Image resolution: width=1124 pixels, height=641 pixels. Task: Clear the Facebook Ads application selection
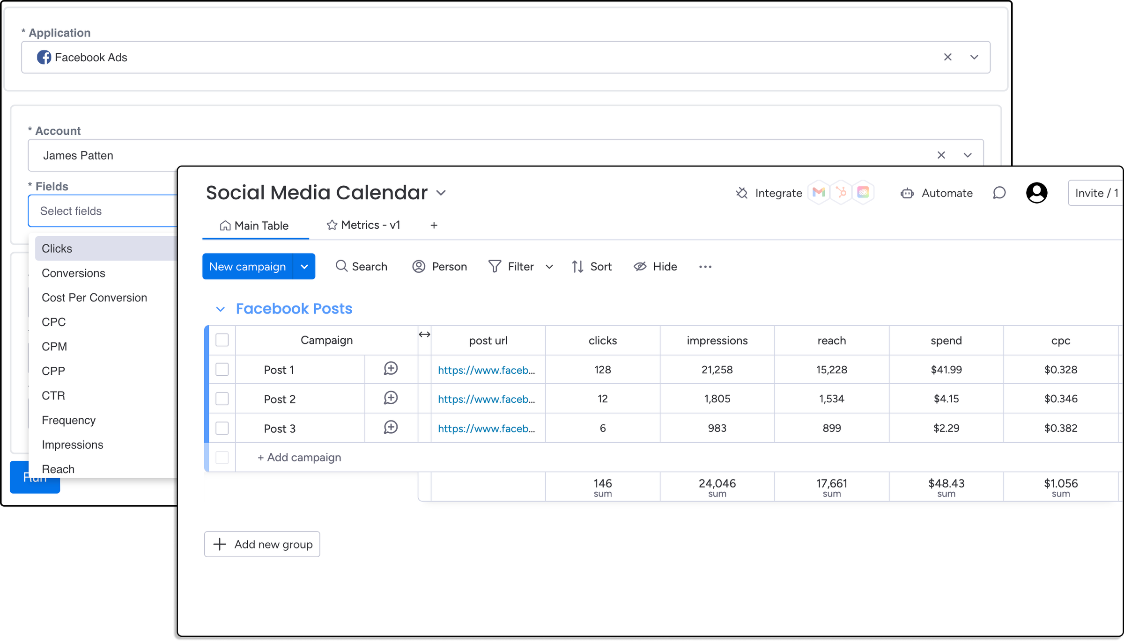(x=947, y=57)
